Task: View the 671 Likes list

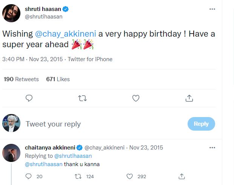Action: [x=58, y=79]
